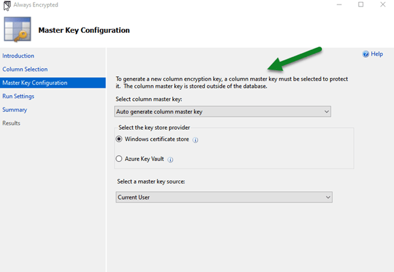Open the Help link
Image resolution: width=394 pixels, height=272 pixels.
click(x=376, y=54)
